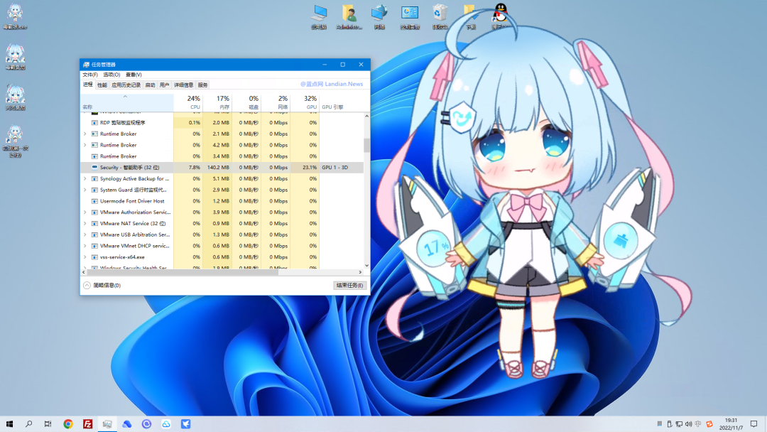Collapse to fewer details (简略信息)
The image size is (767, 432).
(102, 285)
